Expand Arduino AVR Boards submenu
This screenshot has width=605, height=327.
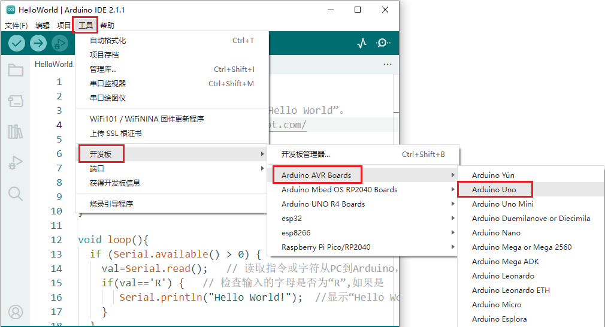pyautogui.click(x=362, y=175)
